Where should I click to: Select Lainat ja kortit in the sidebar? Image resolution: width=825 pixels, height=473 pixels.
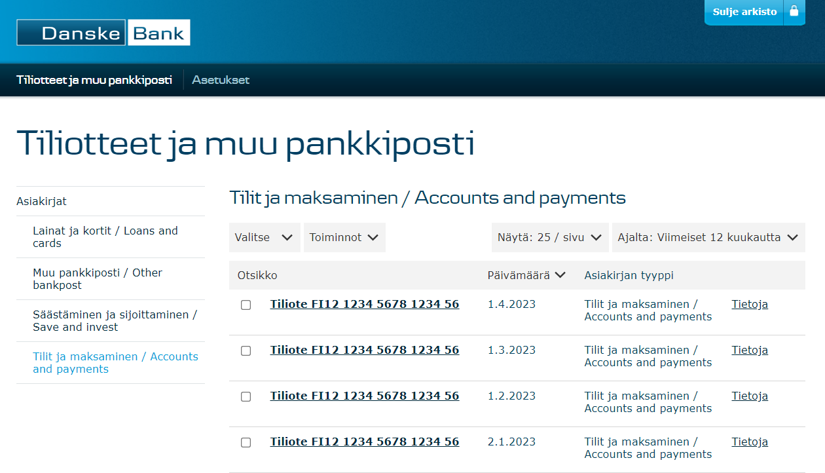point(105,237)
